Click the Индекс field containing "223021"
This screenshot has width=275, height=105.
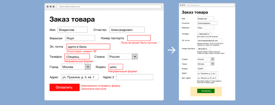(x=201, y=68)
